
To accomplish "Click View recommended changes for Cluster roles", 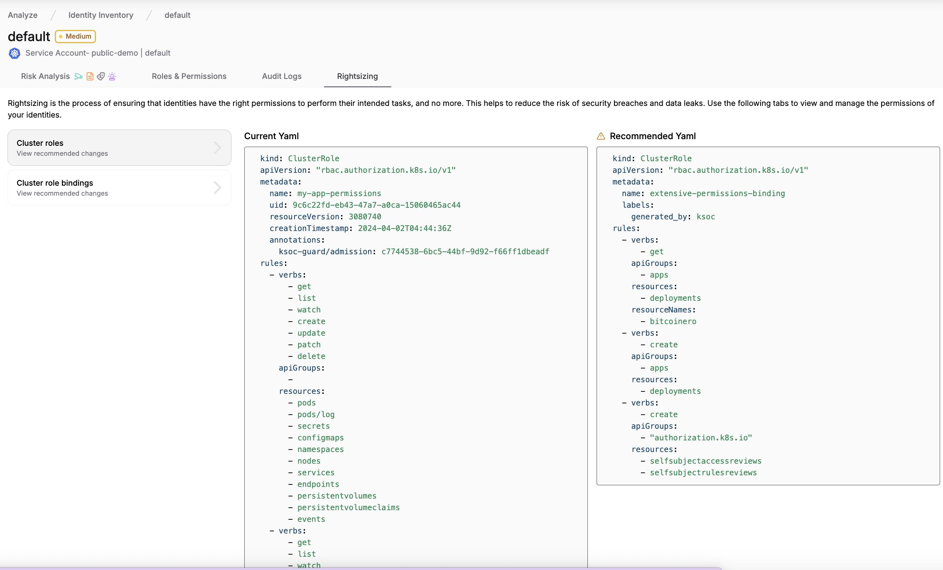I will click(x=62, y=154).
